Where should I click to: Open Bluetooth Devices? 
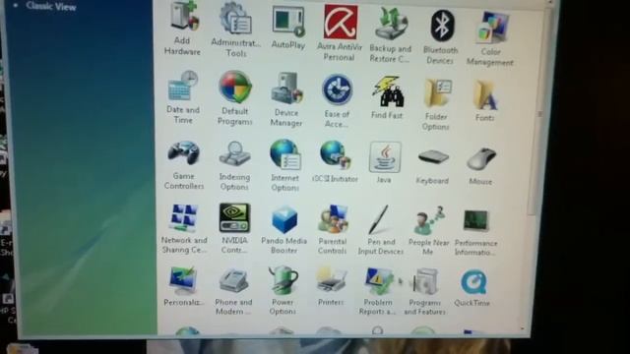[442, 27]
